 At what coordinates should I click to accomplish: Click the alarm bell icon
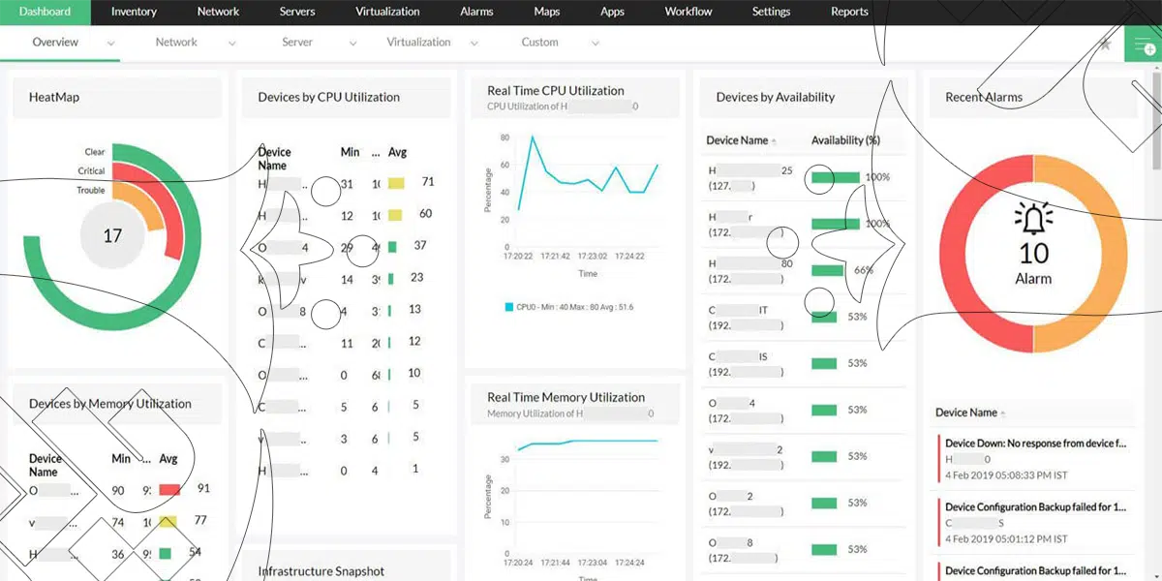pos(1033,219)
